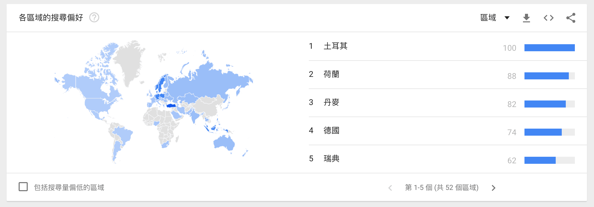The width and height of the screenshot is (594, 207).
Task: Click the 100 value bar for 土耳其
Action: [550, 48]
